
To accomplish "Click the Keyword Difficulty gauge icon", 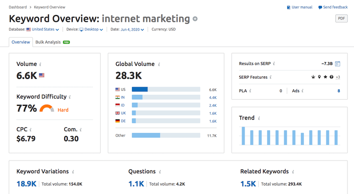I will click(47, 108).
